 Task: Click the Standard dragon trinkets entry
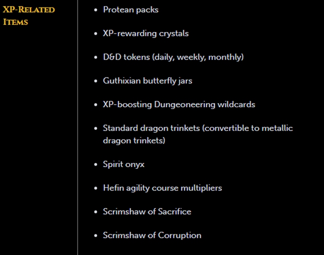[198, 134]
